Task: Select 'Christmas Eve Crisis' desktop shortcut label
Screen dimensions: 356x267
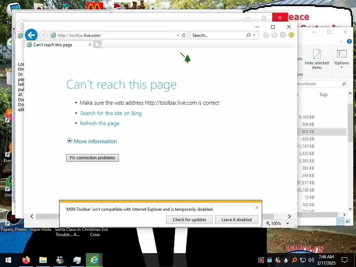Action: click(x=95, y=232)
